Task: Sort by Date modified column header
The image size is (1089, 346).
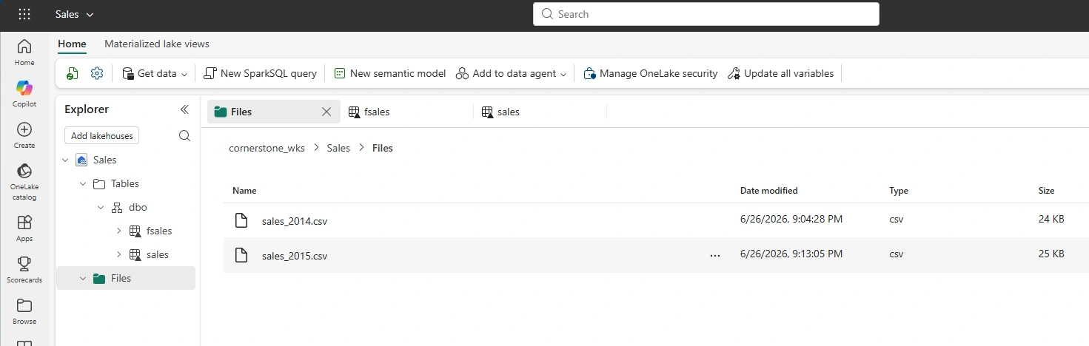Action: tap(769, 191)
